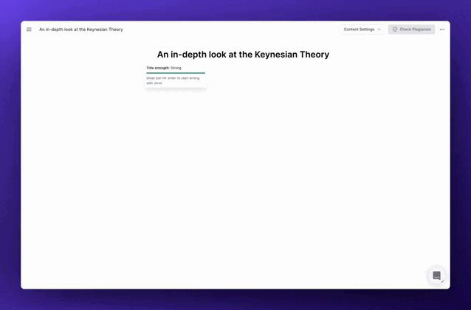
Task: Click the 'Content Settings' label text
Action: point(359,30)
